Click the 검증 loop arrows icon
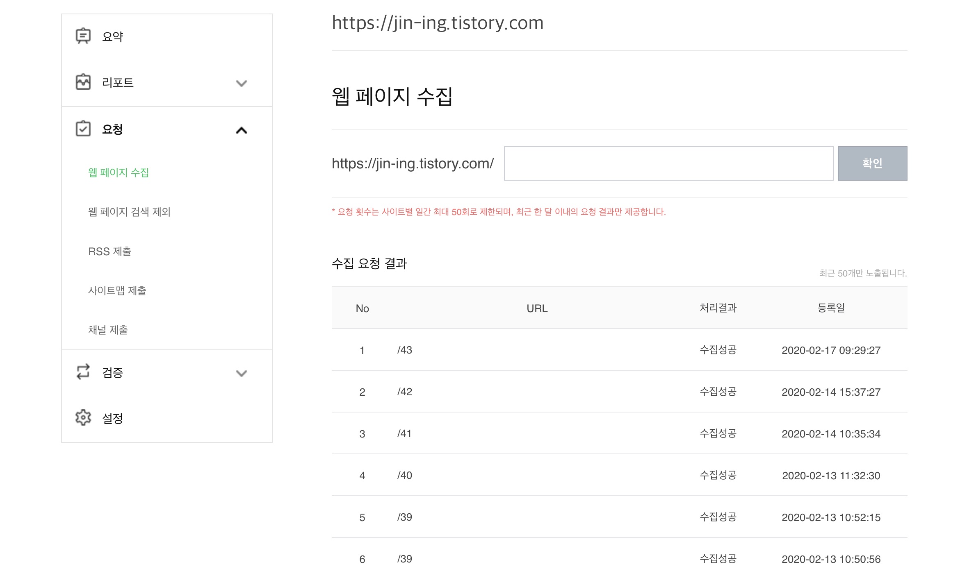The height and width of the screenshot is (578, 960). click(x=83, y=372)
